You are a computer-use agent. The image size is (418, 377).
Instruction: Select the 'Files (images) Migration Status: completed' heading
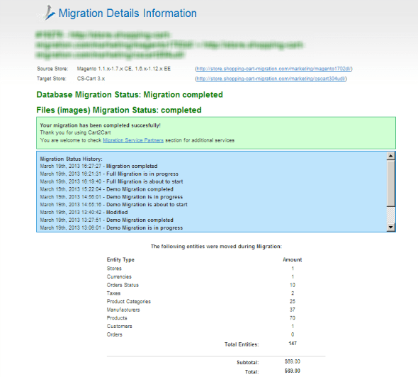pyautogui.click(x=119, y=110)
